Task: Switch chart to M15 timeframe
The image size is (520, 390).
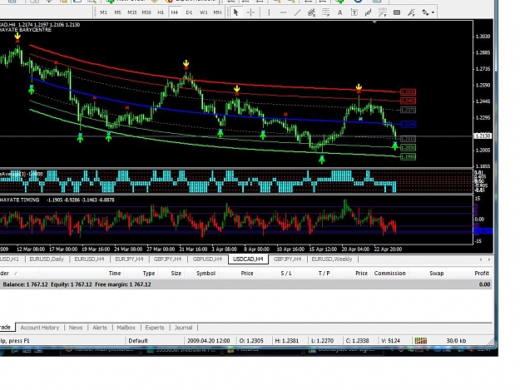Action: [x=132, y=12]
